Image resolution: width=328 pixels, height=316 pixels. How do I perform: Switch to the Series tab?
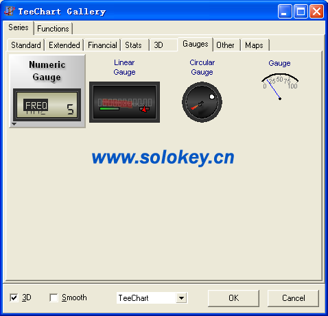pos(19,27)
